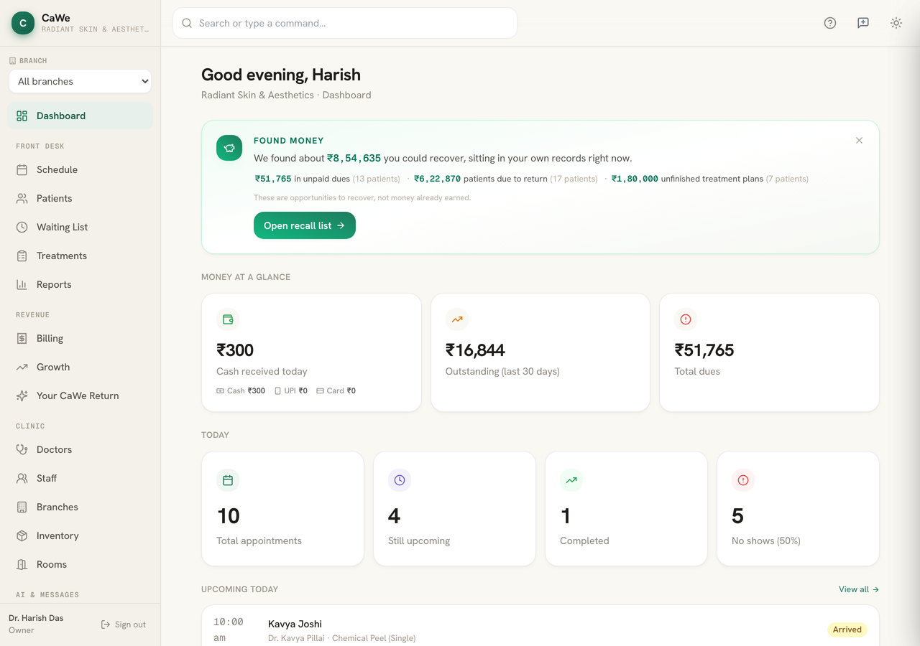Click the Growth trend icon
The width and height of the screenshot is (920, 646).
point(22,367)
